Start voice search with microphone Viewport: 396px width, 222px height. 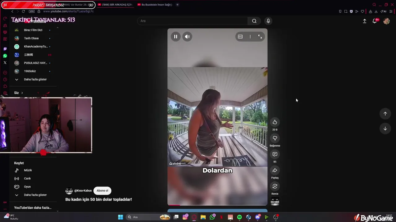point(268,21)
